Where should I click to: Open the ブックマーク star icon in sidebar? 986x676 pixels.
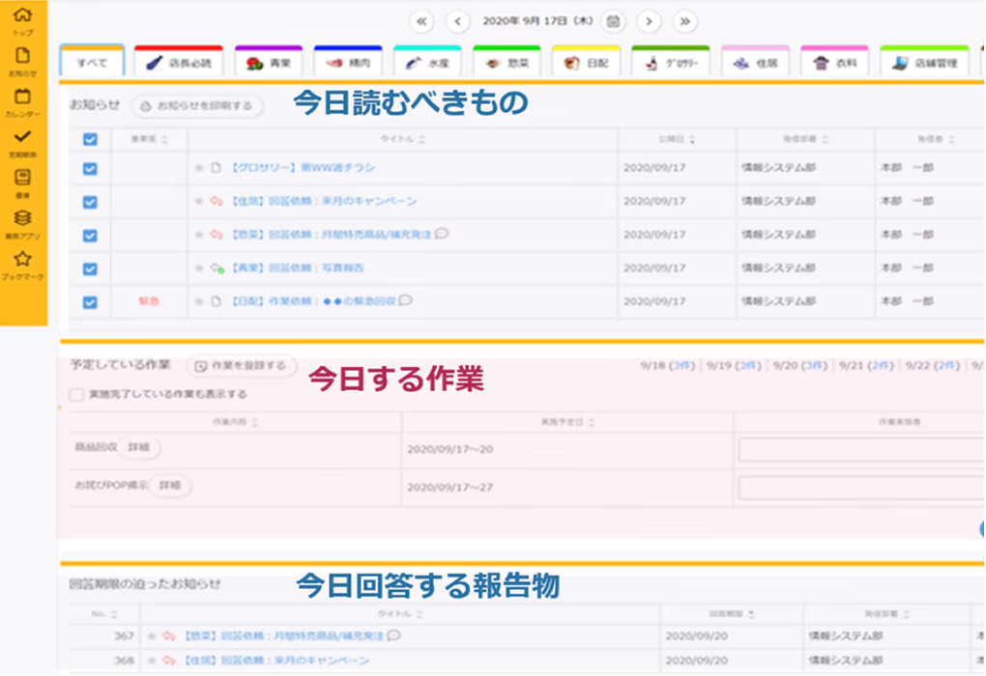[x=23, y=260]
